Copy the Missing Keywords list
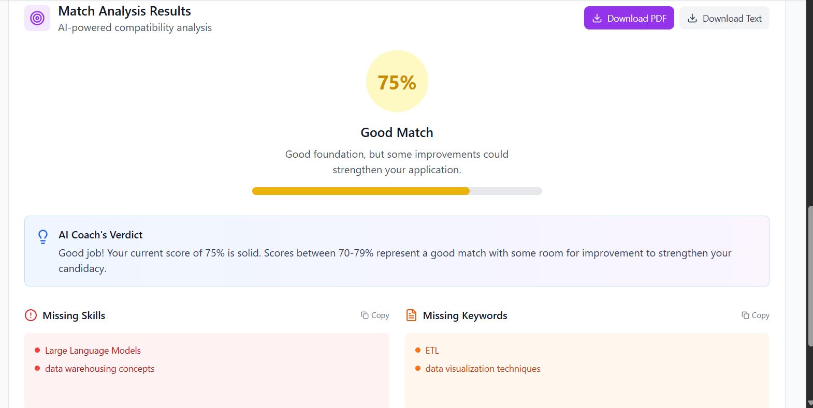Viewport: 813px width, 408px height. (754, 315)
